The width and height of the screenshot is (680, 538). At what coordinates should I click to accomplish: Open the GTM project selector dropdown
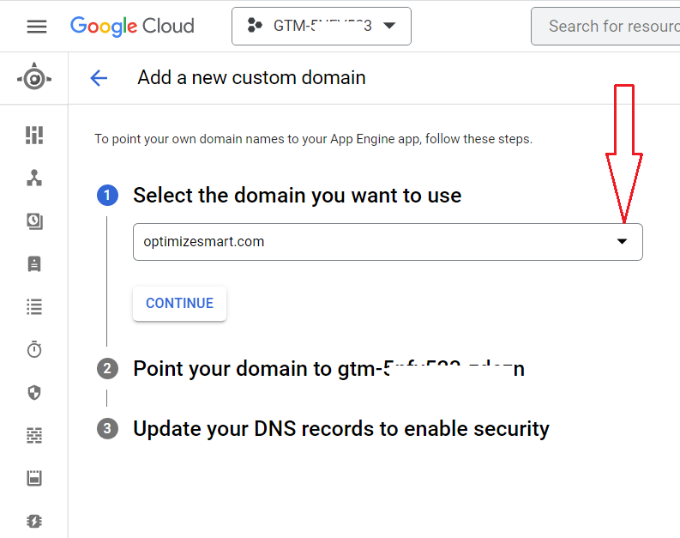point(321,26)
